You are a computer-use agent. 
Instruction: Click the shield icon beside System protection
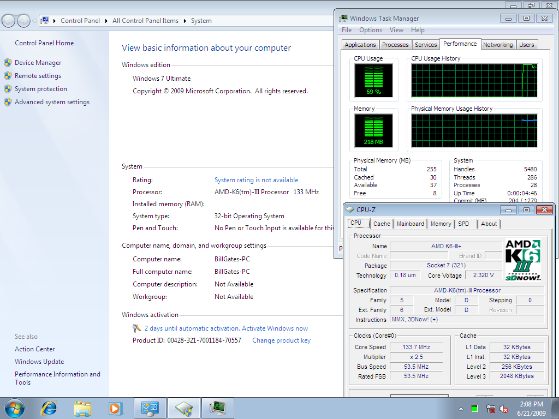click(8, 89)
